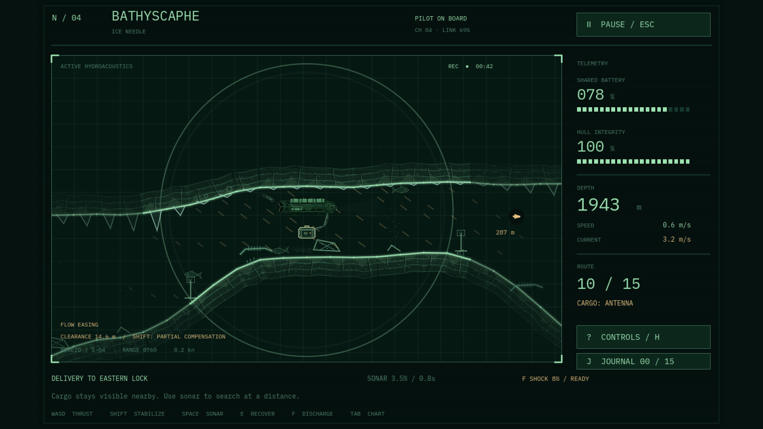Open the Journal 00 / 15 log
763x429 pixels.
coord(643,361)
